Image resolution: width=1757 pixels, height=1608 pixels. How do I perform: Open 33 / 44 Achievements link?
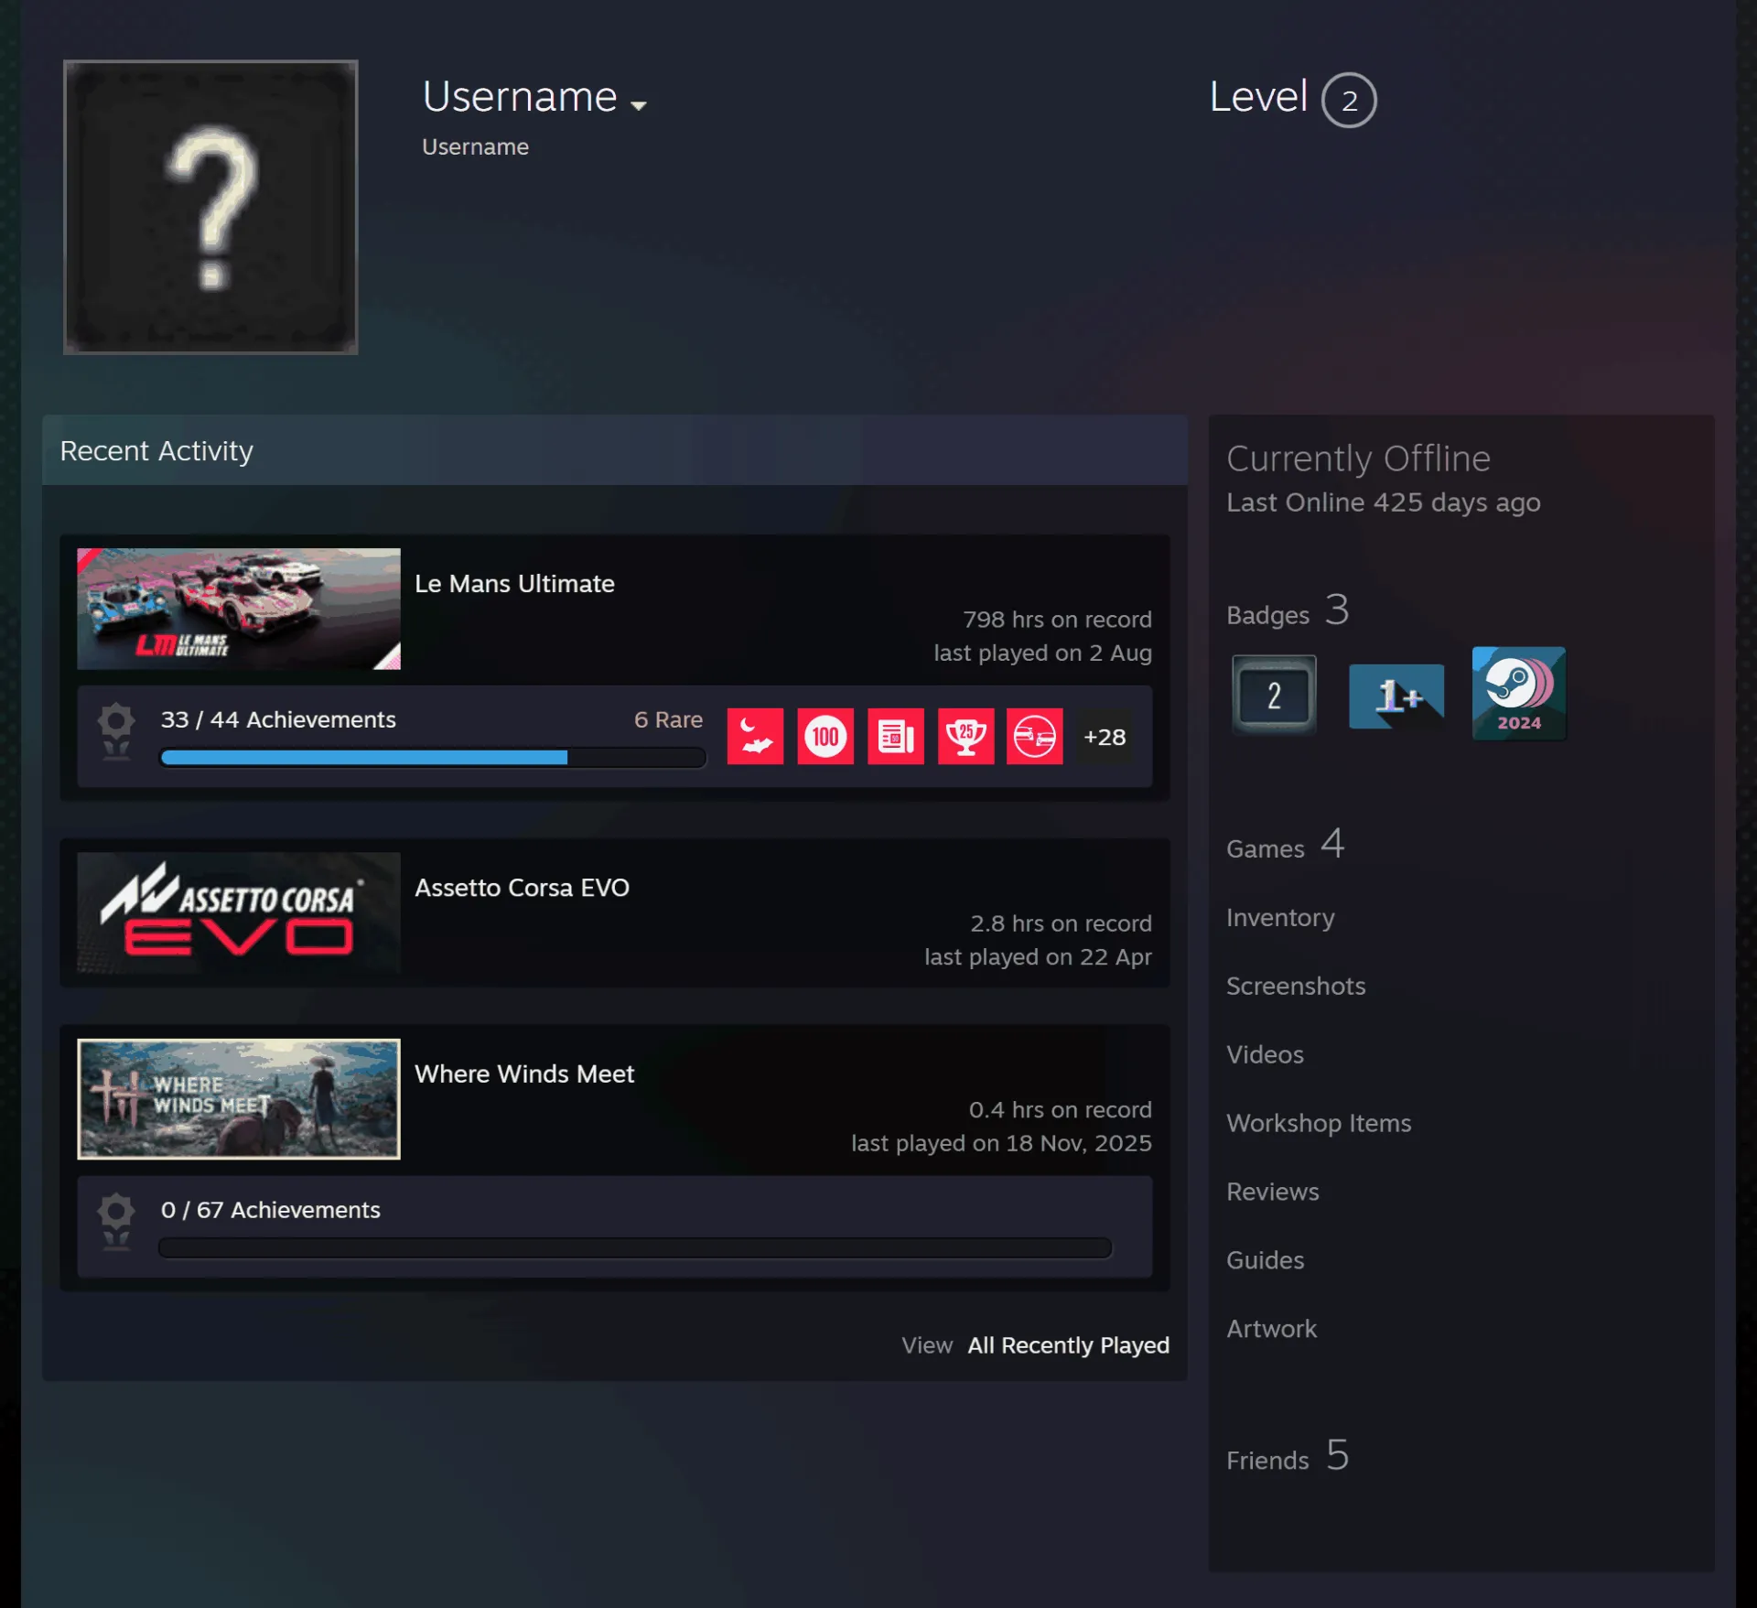278,720
